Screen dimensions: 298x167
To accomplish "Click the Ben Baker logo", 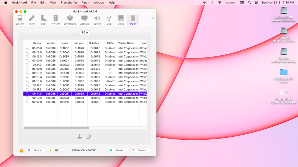I will click(84, 150).
